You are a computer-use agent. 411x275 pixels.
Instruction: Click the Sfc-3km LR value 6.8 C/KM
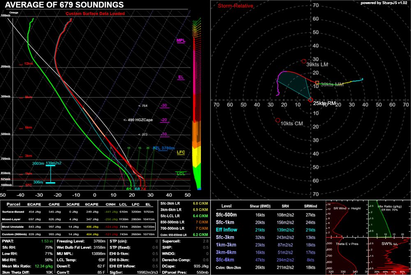pos(201,203)
